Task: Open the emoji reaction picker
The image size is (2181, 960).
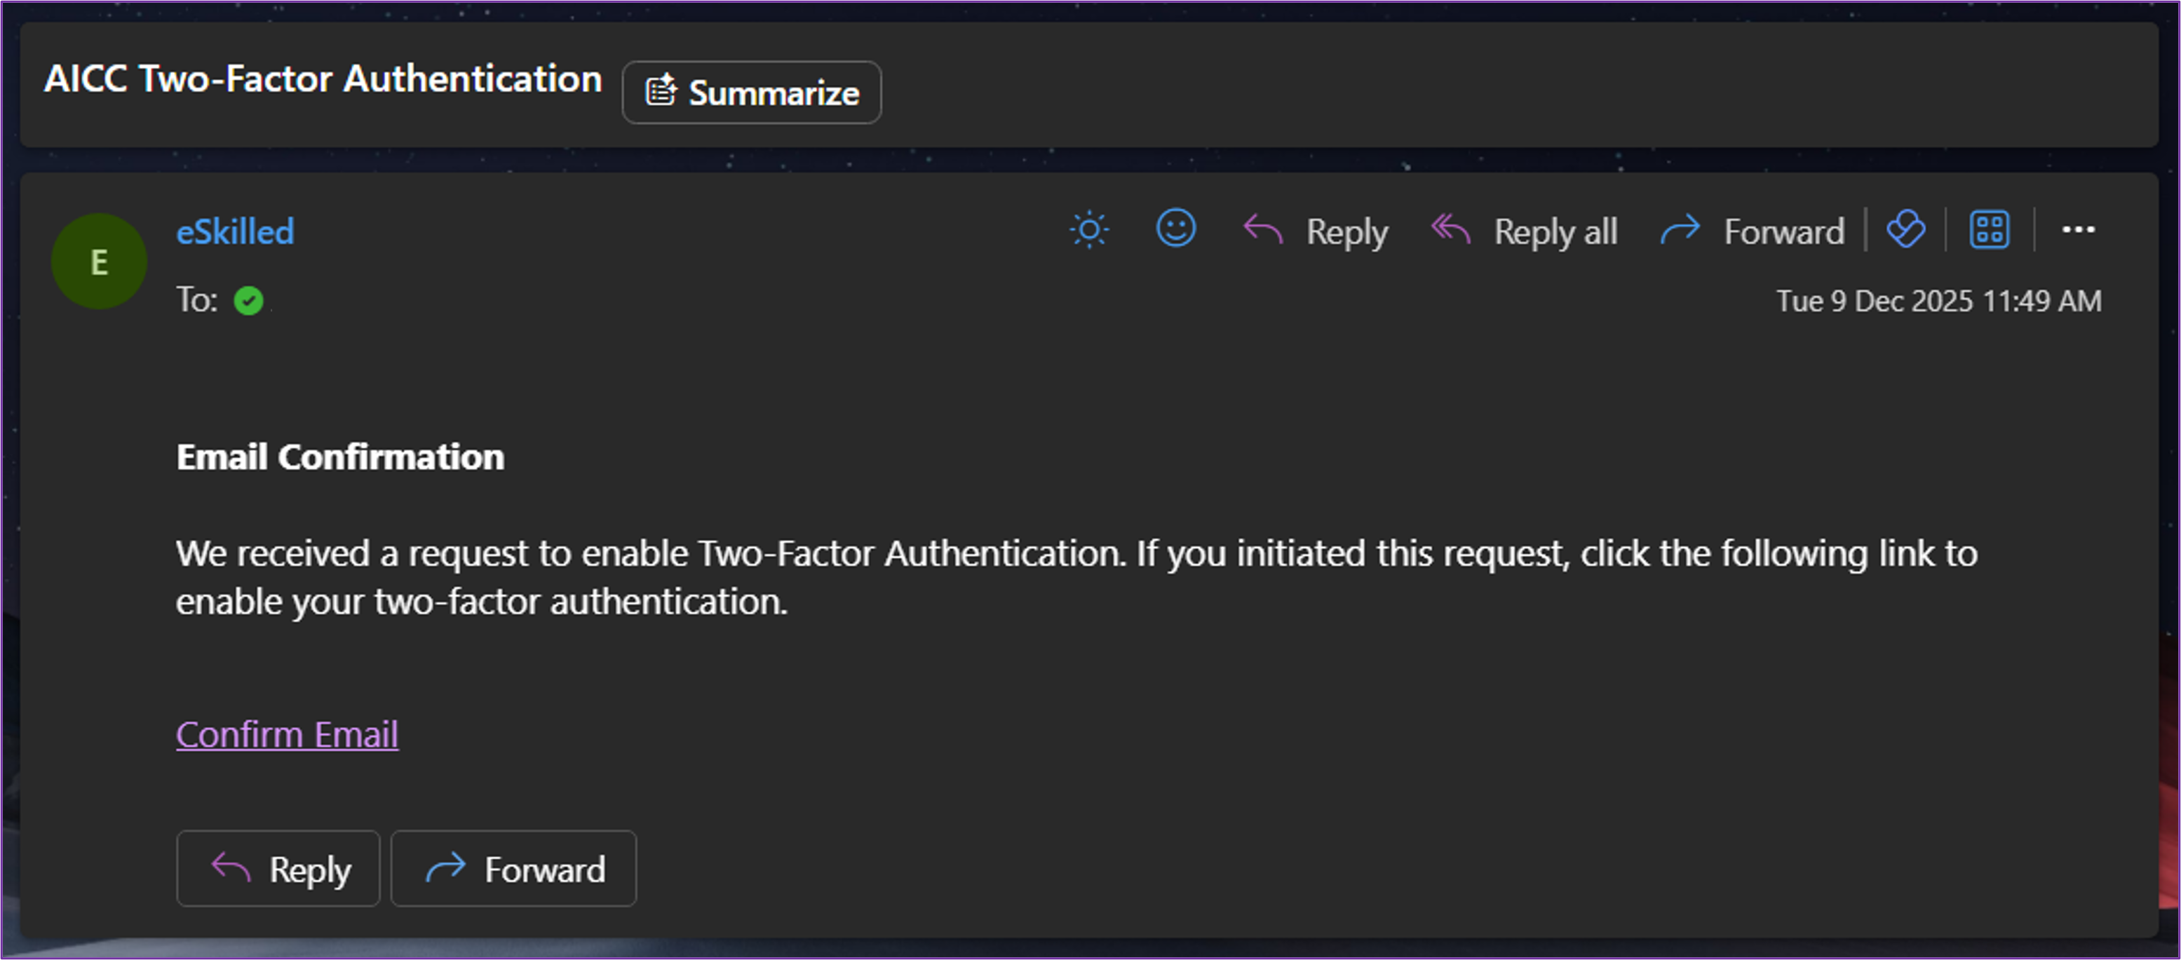Action: click(1175, 229)
